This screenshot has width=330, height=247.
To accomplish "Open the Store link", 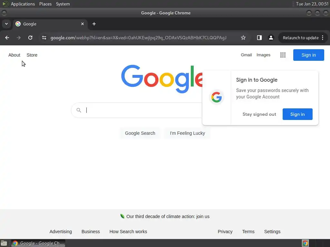I will pos(32,55).
